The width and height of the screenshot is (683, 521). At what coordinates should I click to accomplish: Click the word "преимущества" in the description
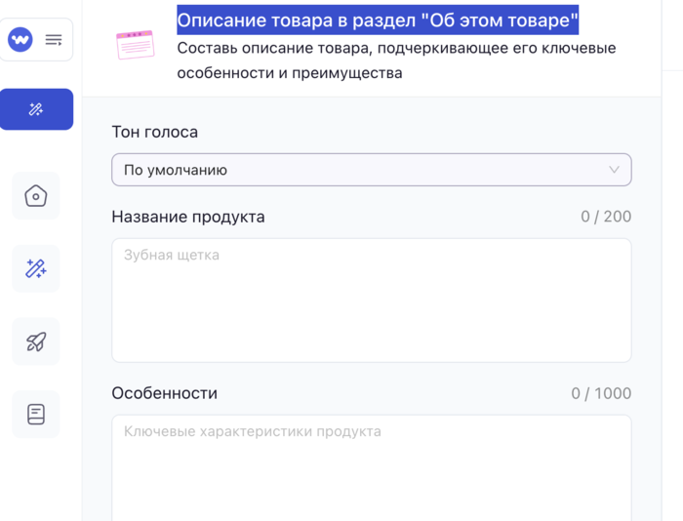pyautogui.click(x=352, y=72)
